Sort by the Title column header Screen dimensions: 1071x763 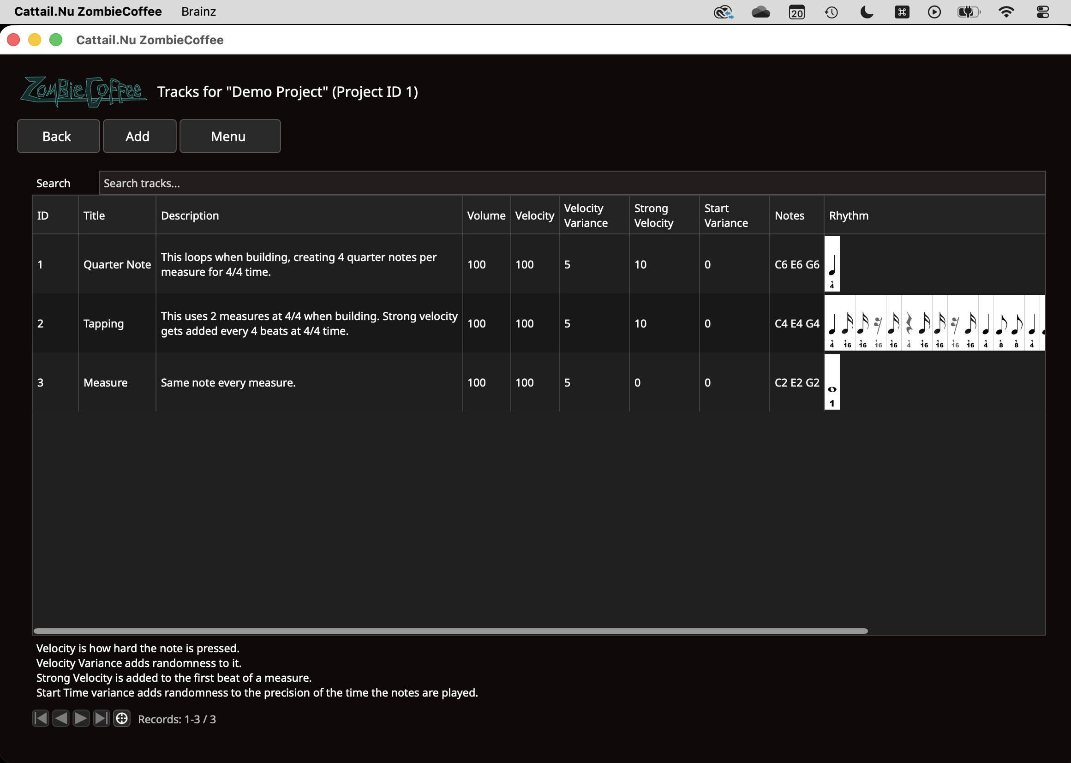coord(117,215)
